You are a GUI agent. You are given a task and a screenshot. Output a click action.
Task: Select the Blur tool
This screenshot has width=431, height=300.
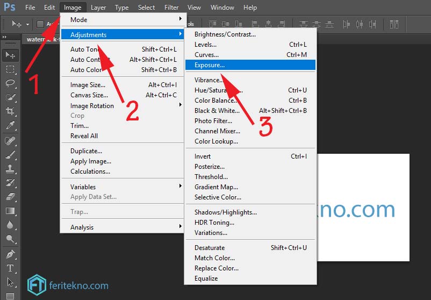pyautogui.click(x=10, y=225)
